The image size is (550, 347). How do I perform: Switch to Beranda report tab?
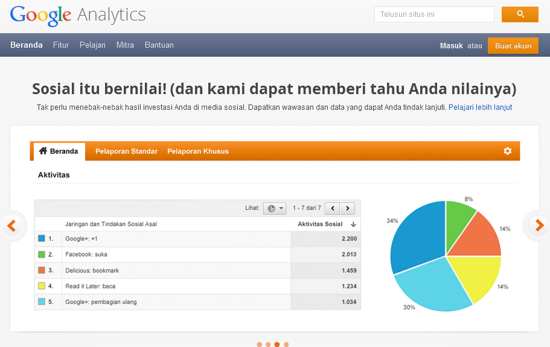[x=59, y=151]
